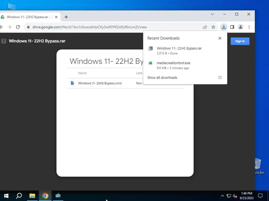Click the blue Sign in button

[240, 41]
